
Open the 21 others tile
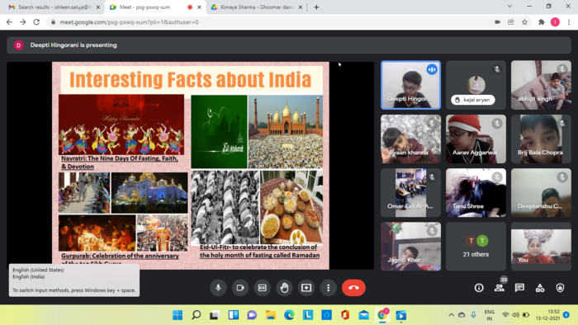pyautogui.click(x=476, y=247)
